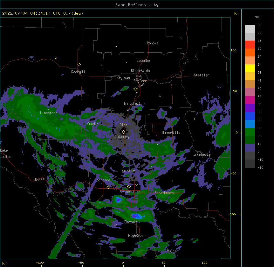Click the blue-purple storm core southwest of Calgary
Screen dimensions: 274x267
[119, 200]
